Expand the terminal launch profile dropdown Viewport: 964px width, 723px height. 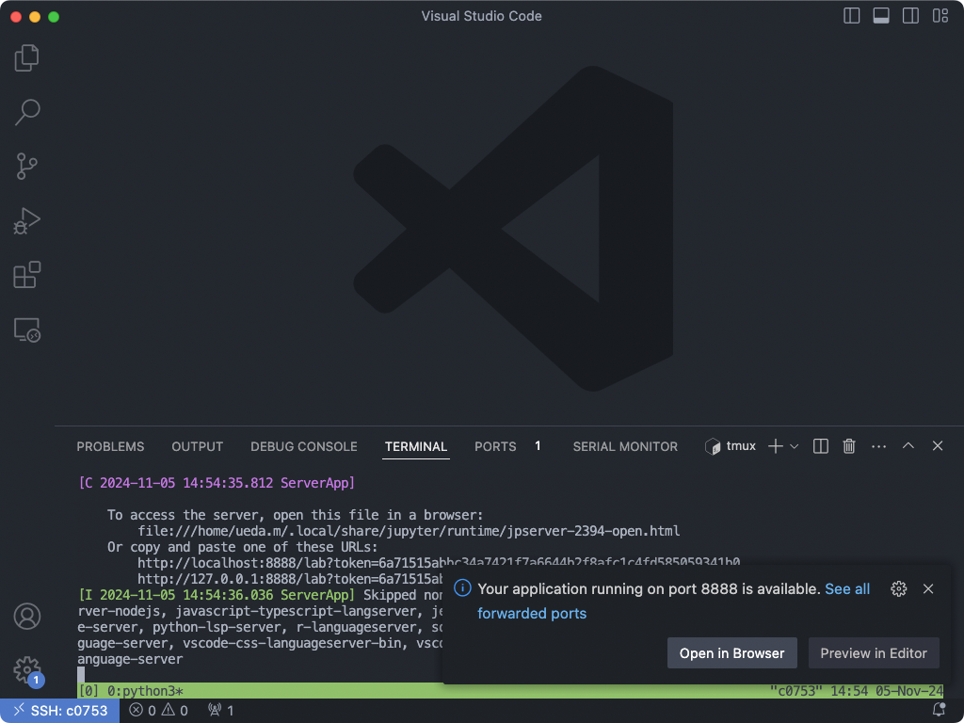pyautogui.click(x=795, y=446)
